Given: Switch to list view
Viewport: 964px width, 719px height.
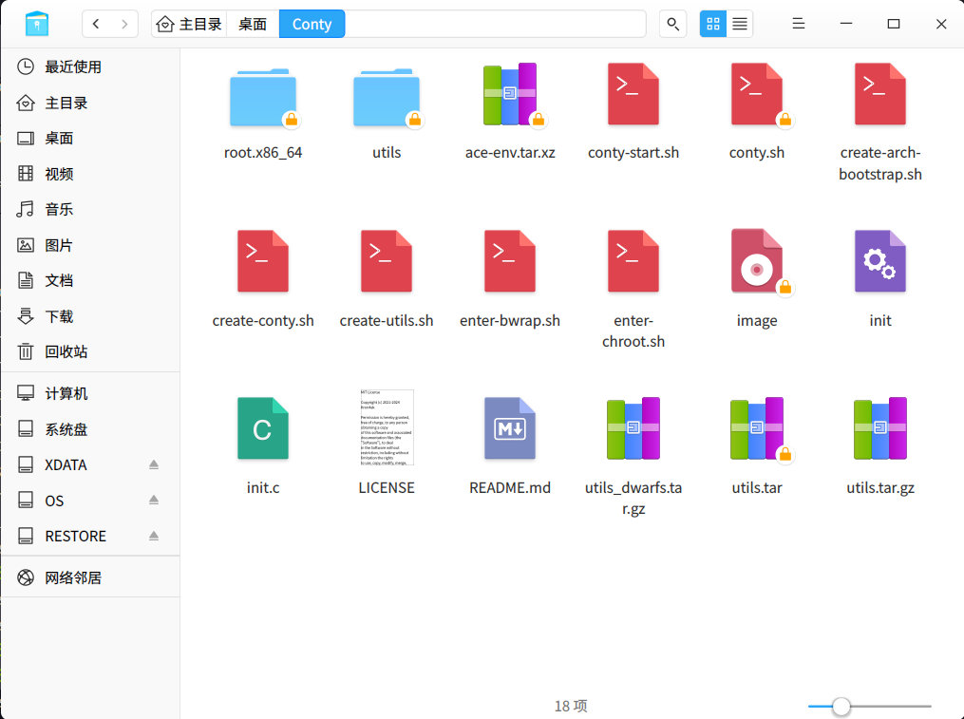Looking at the screenshot, I should click(740, 24).
